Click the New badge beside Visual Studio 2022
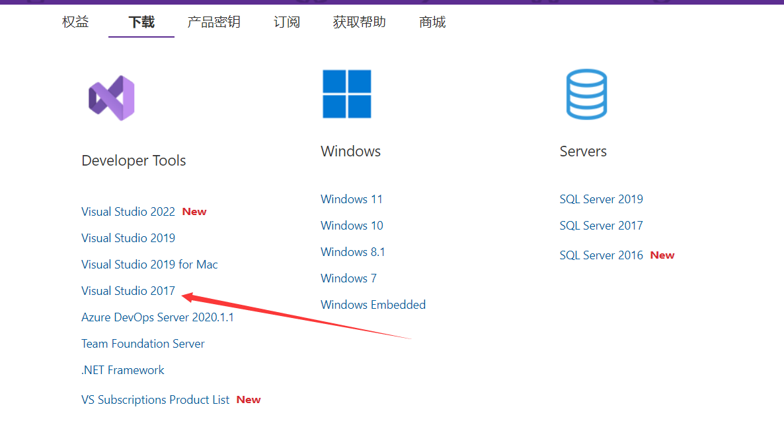This screenshot has width=784, height=446. (x=194, y=212)
